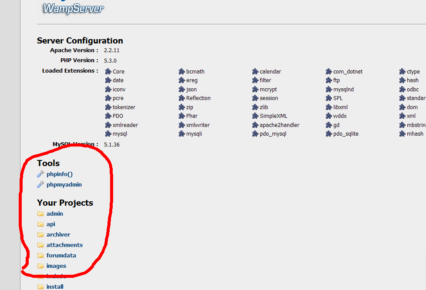This screenshot has width=426, height=290.
Task: Select the iconv extension name
Action: tap(119, 89)
